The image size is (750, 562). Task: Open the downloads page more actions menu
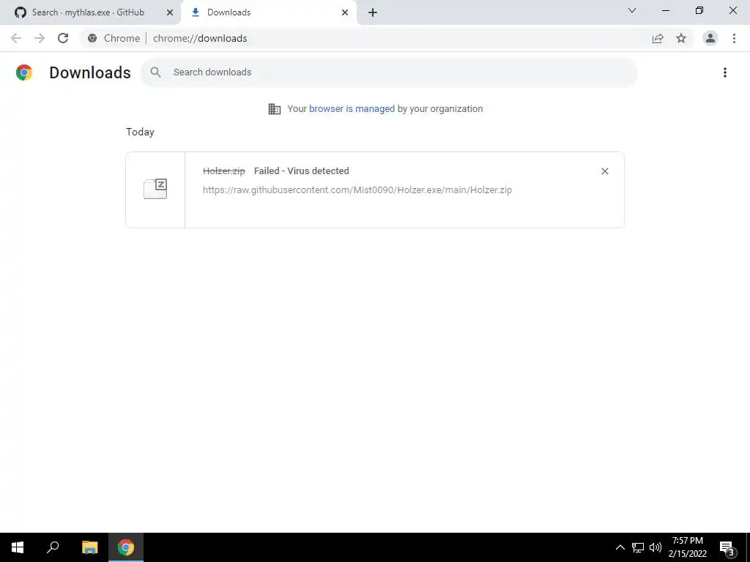pyautogui.click(x=724, y=72)
